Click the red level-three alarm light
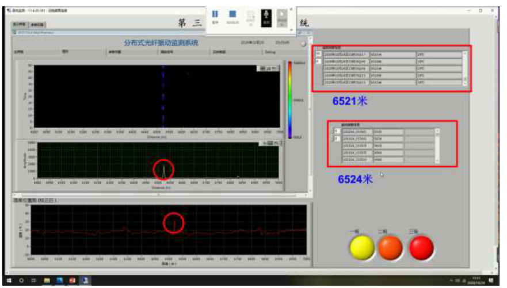 point(421,248)
